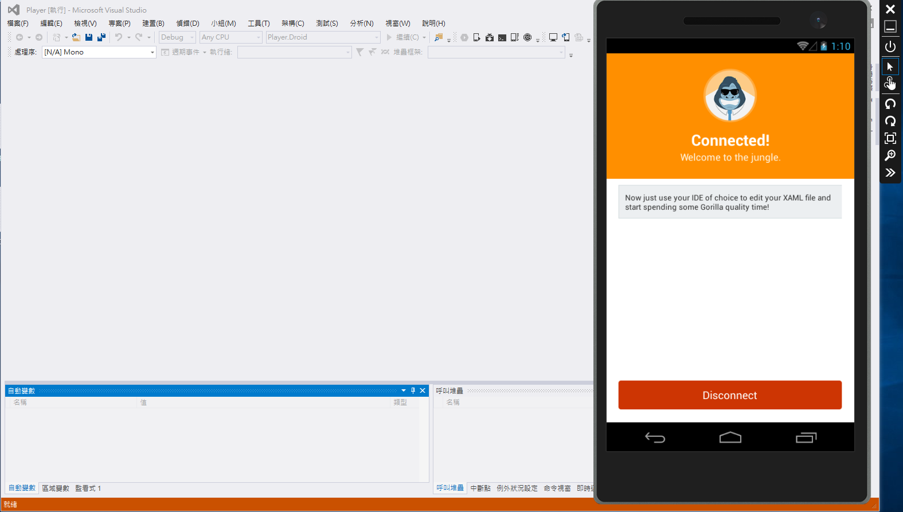Select the multi-touch input mode in emulator

click(890, 84)
